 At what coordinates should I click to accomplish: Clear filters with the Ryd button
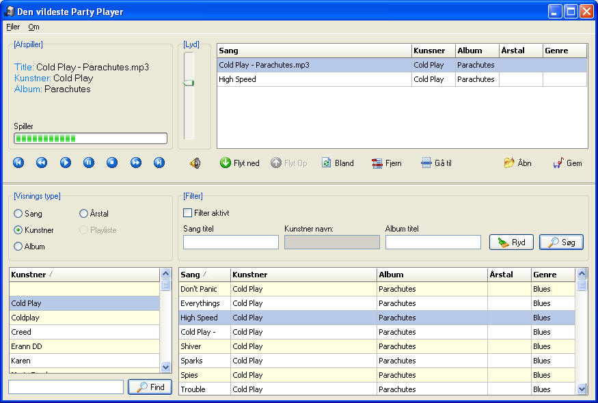[x=511, y=242]
